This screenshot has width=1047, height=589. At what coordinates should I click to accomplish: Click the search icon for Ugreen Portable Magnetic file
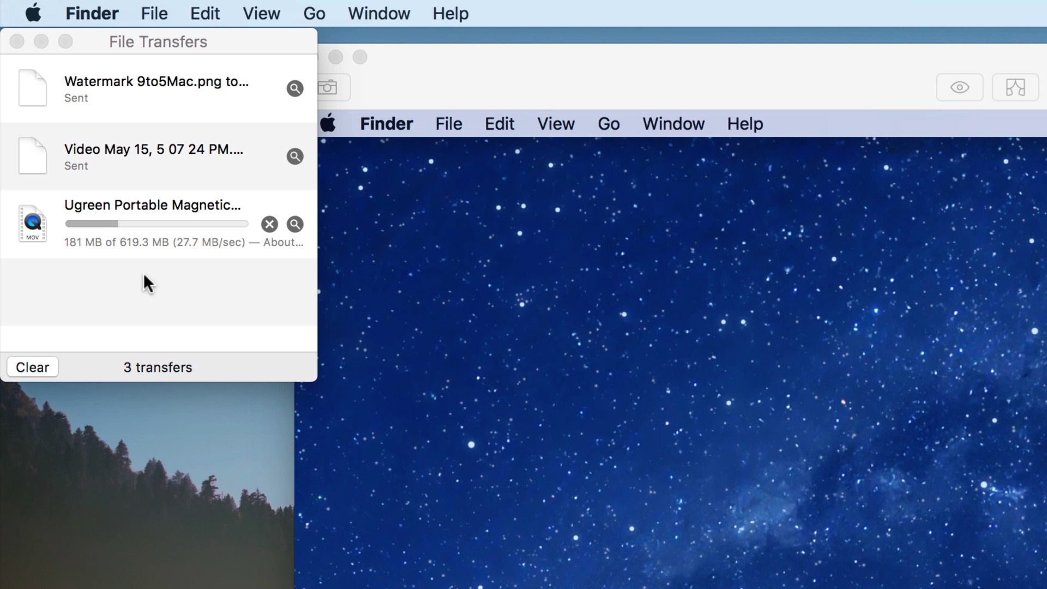(x=295, y=224)
